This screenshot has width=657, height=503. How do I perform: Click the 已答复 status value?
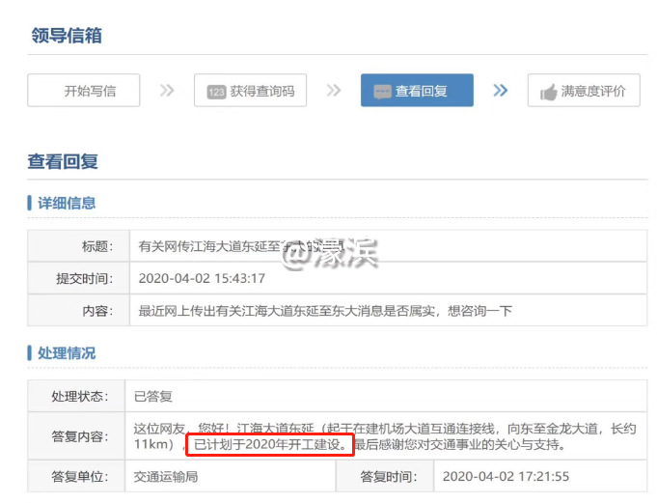coord(153,396)
